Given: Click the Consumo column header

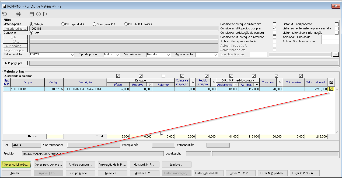Looking at the screenshot, I should tap(268, 82).
